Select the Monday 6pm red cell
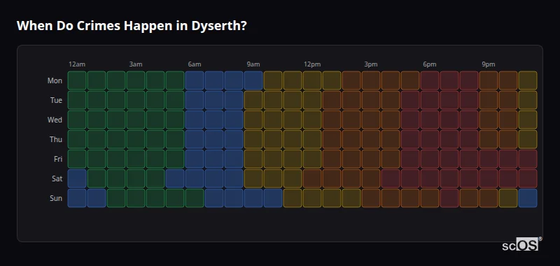This screenshot has width=560, height=266. tap(430, 80)
